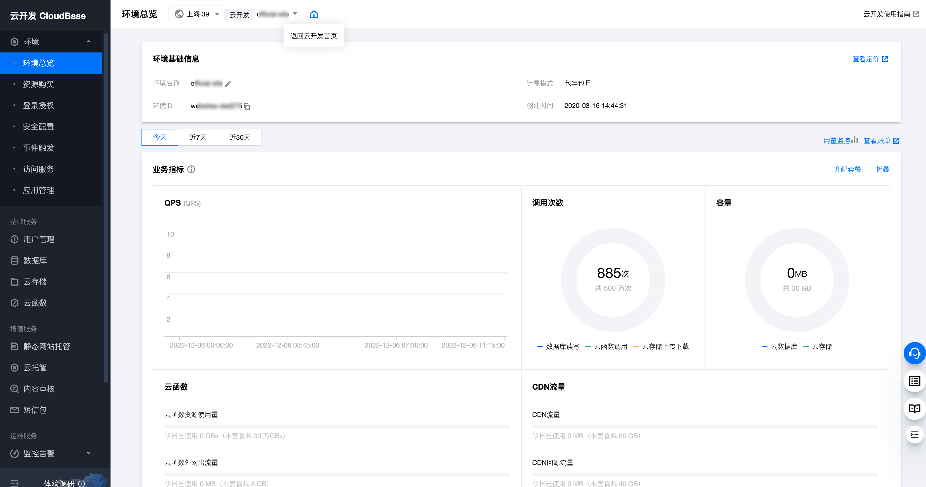The image size is (926, 487).
Task: Toggle 云存储上传下载 legend item
Action: (x=661, y=347)
